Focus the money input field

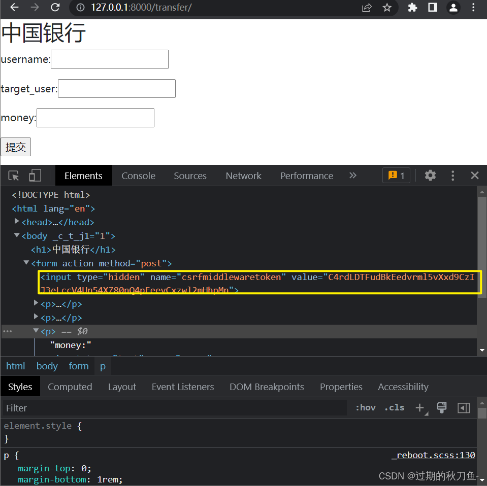pyautogui.click(x=95, y=118)
